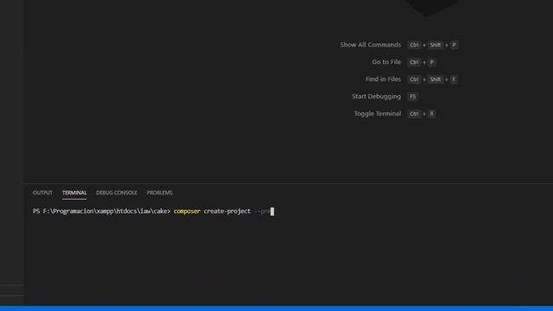Click the Go to File label

(386, 62)
